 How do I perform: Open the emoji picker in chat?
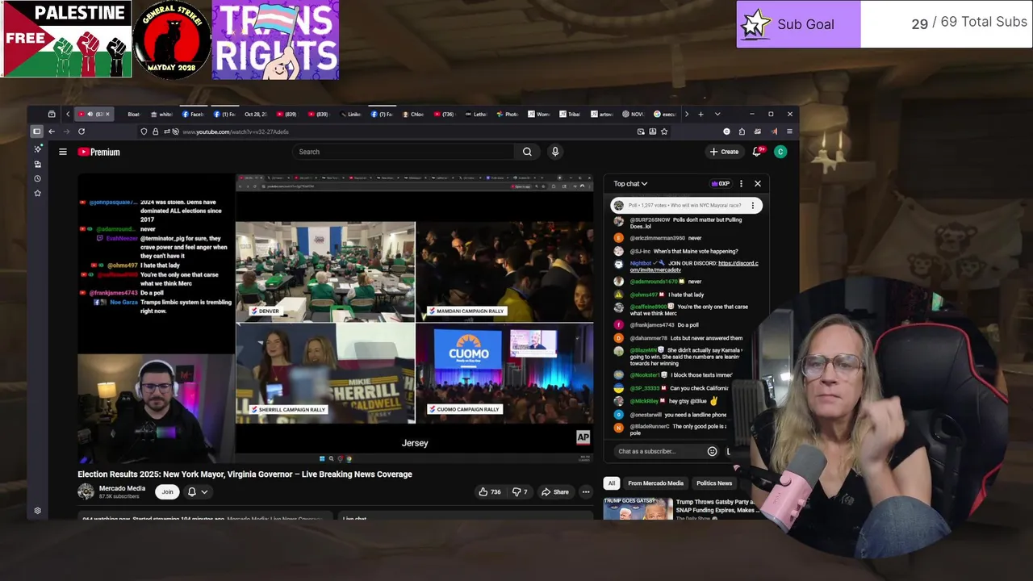tap(712, 452)
